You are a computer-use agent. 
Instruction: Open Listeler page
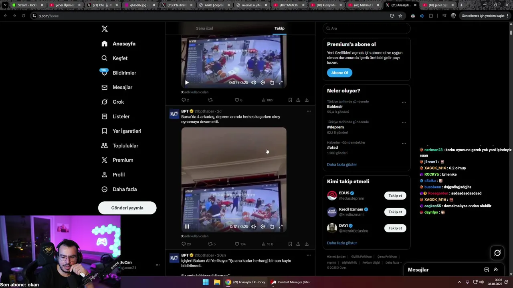tap(115, 116)
